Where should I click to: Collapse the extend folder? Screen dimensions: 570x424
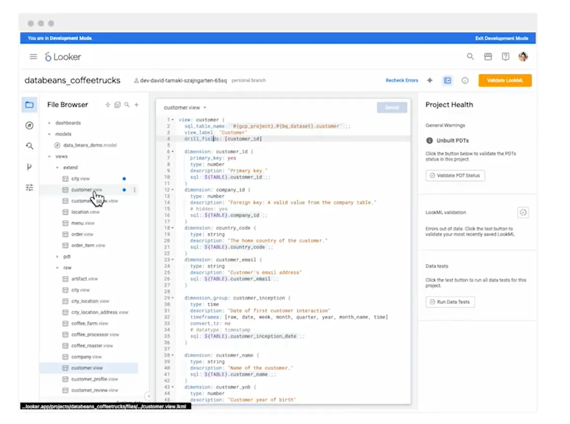point(57,168)
